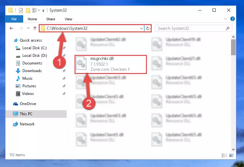Go up one folder level
This screenshot has width=244, height=167.
[x=35, y=28]
